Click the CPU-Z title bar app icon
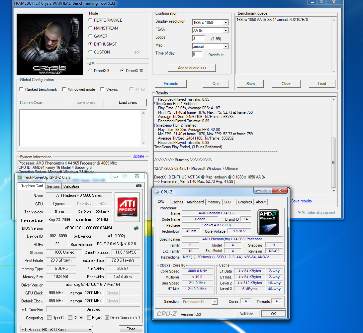The width and height of the screenshot is (363, 333). [157, 192]
